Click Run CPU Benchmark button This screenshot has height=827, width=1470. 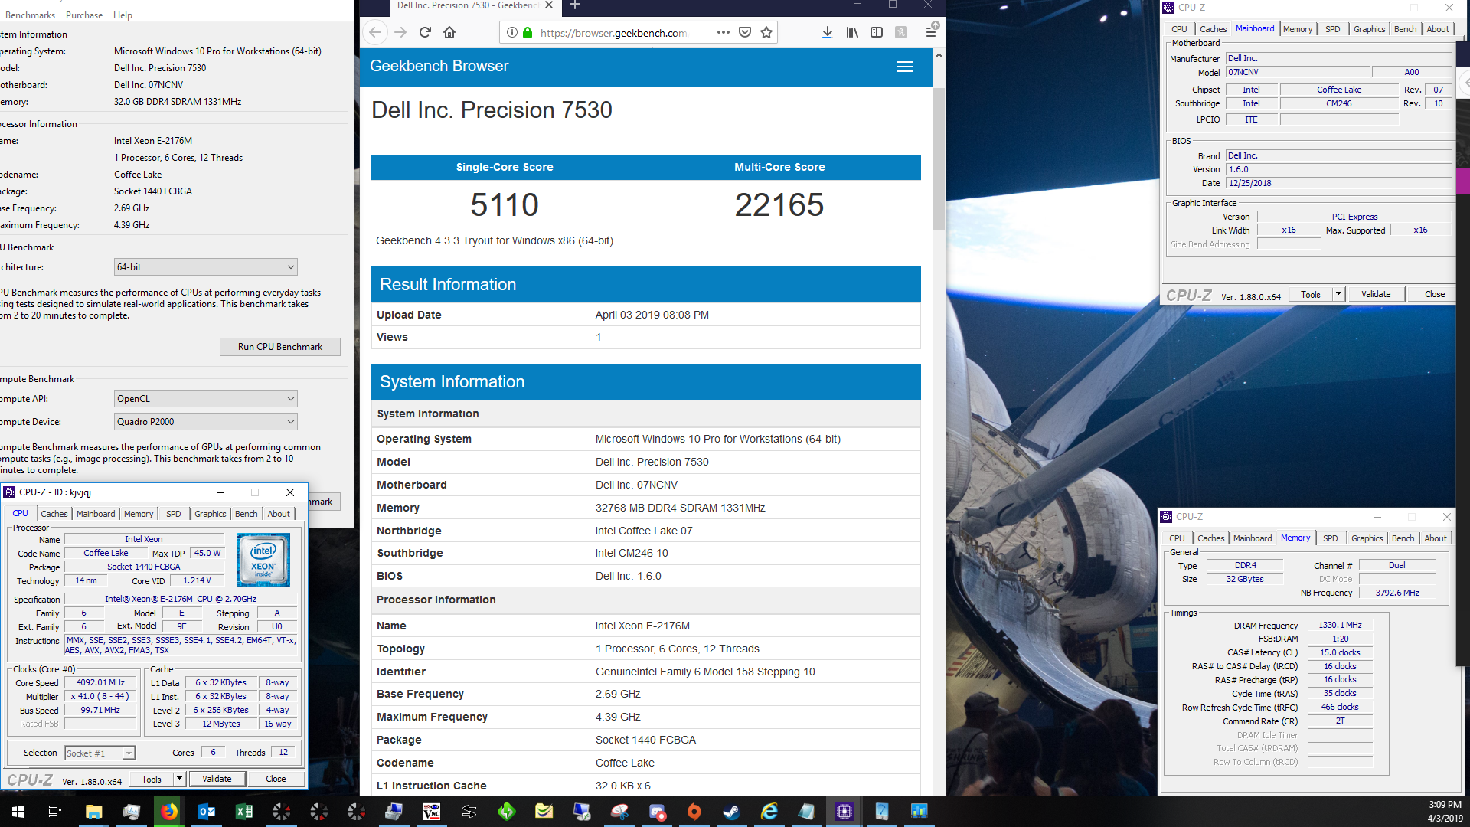280,347
